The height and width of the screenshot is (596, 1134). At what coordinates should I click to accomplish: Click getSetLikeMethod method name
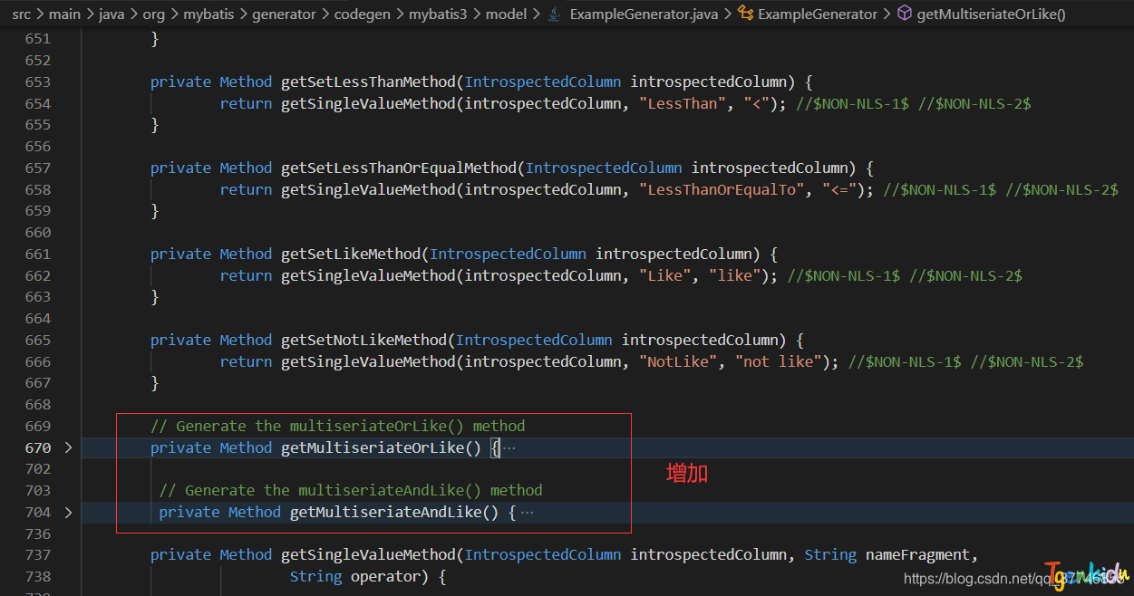pos(351,254)
